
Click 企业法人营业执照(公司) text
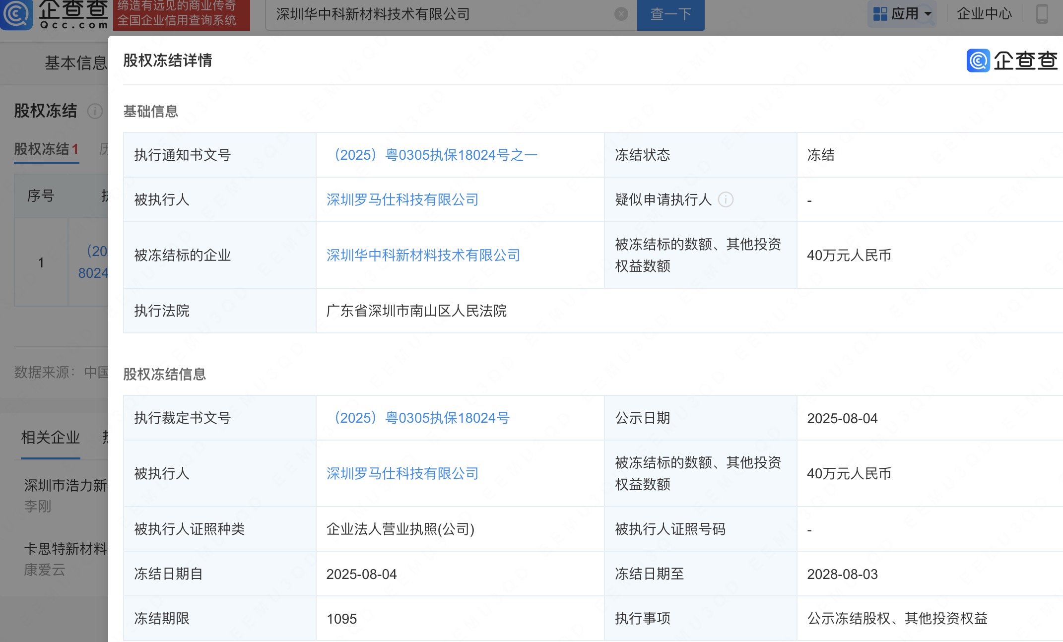click(400, 529)
